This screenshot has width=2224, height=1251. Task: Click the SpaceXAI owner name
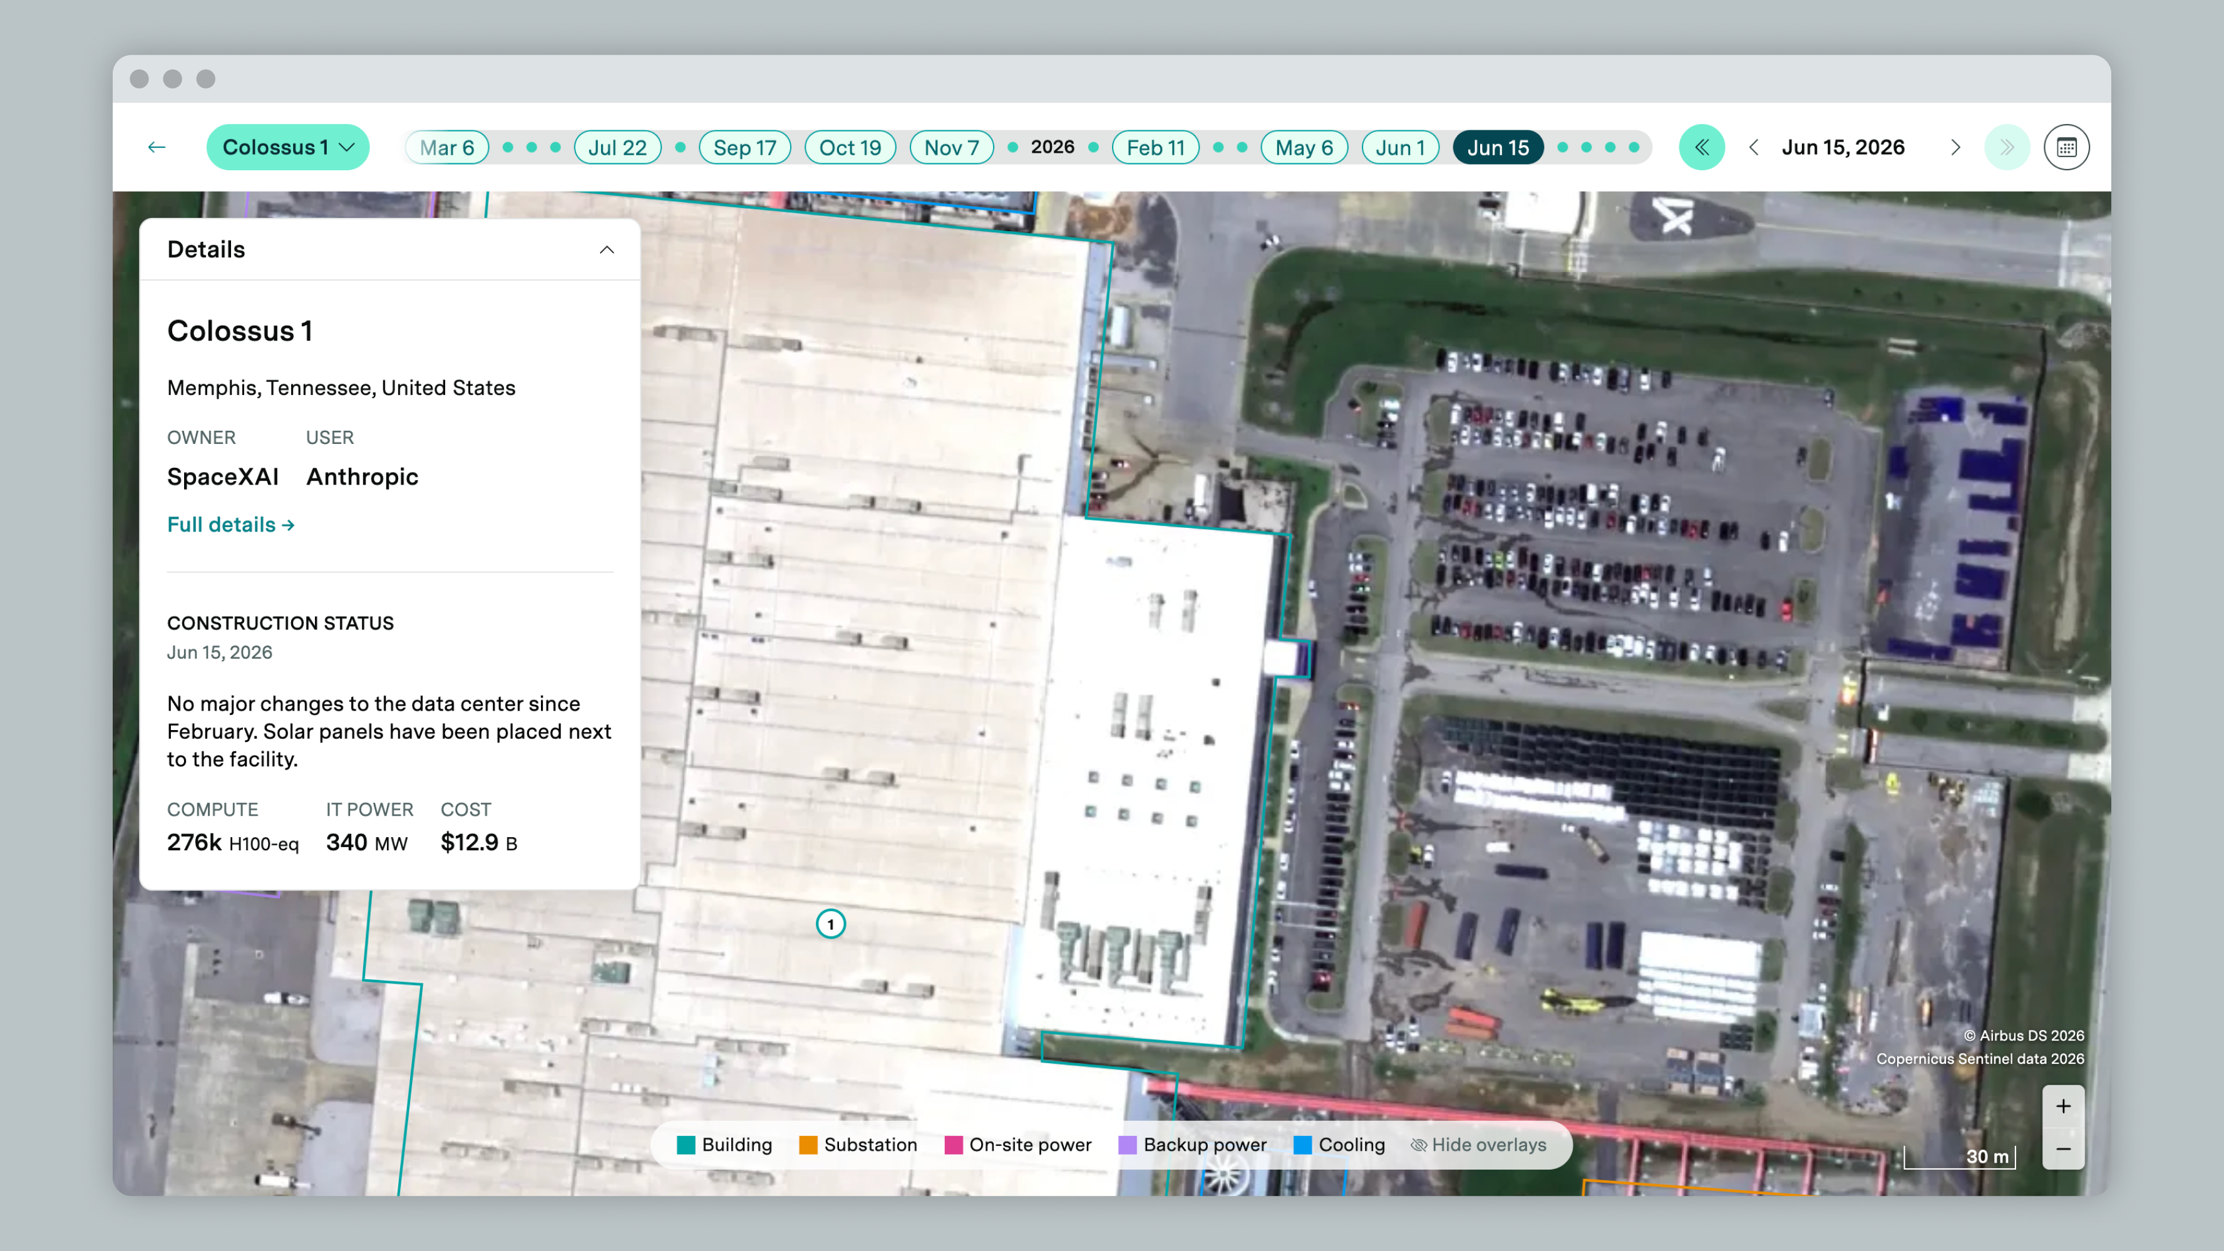click(x=223, y=476)
